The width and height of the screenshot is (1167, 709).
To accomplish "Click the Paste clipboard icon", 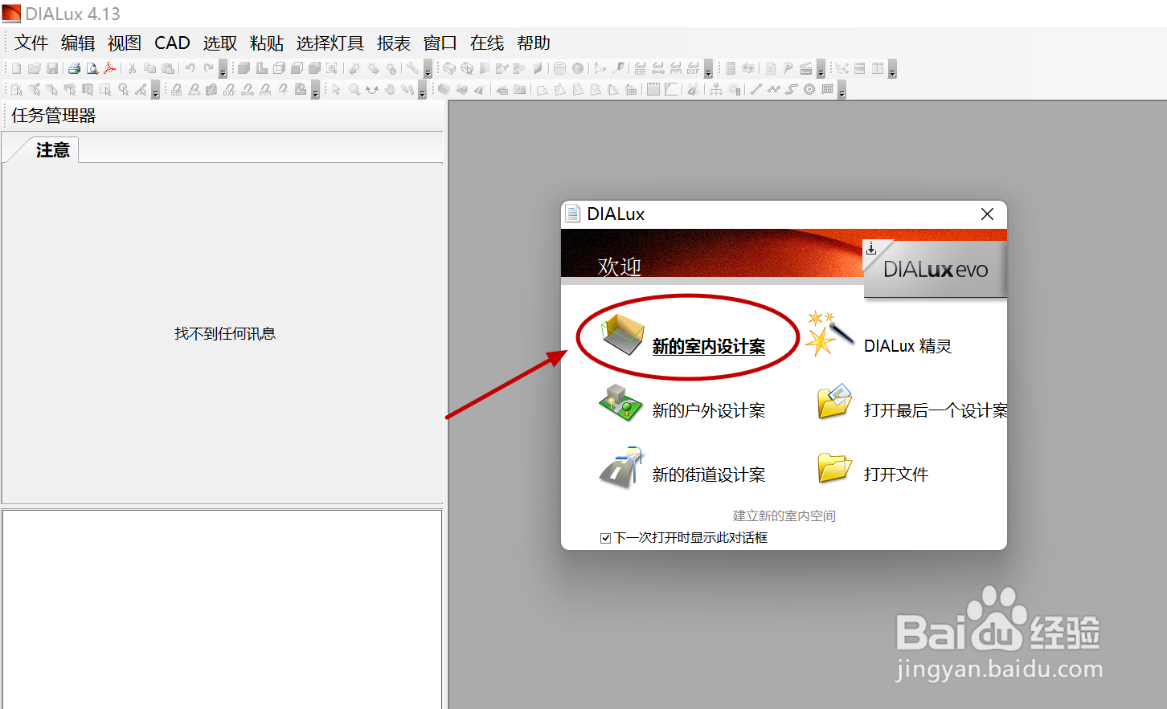I will [168, 68].
